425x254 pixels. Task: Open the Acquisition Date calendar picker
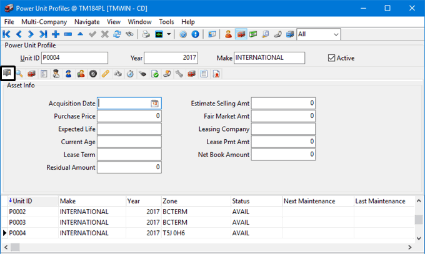(x=154, y=104)
